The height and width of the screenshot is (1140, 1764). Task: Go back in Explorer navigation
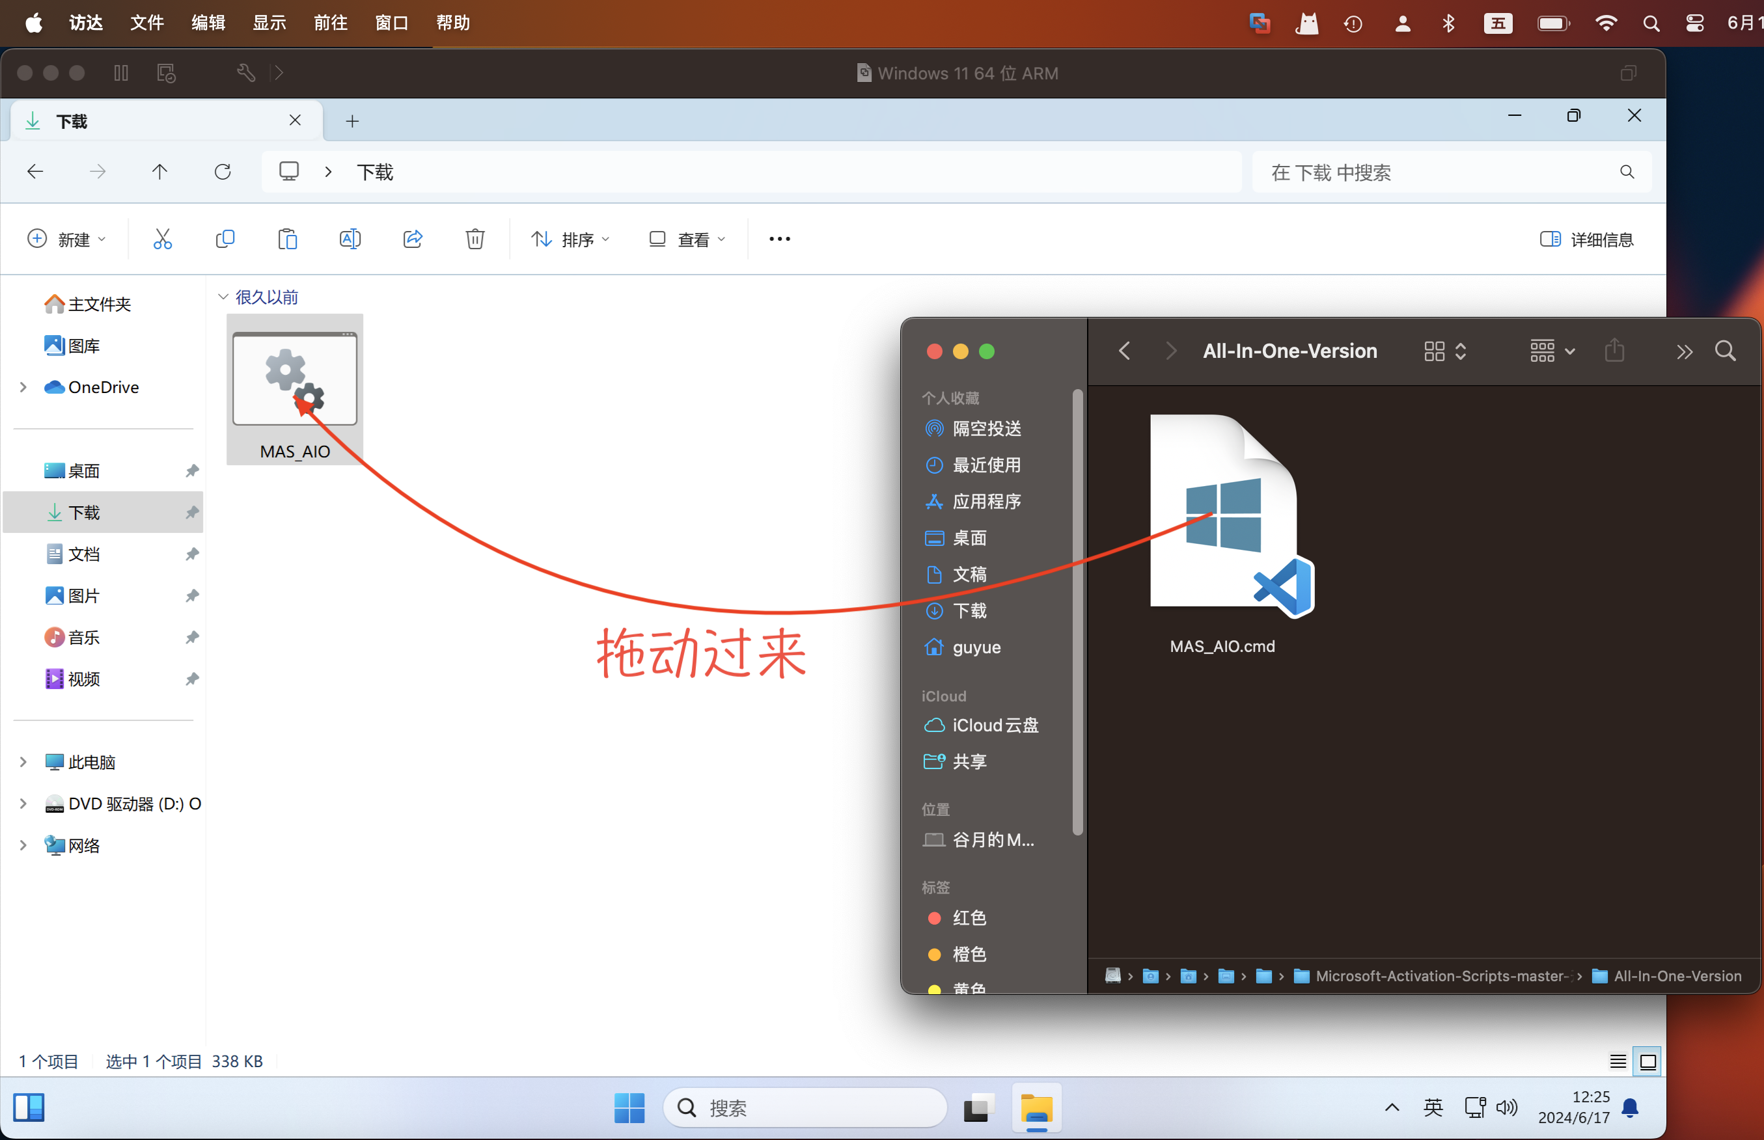(34, 172)
